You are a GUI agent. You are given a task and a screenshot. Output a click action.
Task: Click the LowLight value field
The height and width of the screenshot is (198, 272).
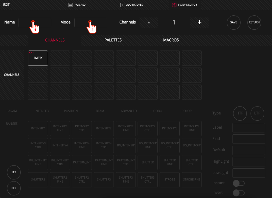249,173
